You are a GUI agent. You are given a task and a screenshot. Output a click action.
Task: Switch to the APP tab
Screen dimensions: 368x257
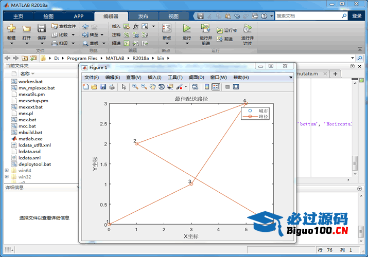coord(79,16)
